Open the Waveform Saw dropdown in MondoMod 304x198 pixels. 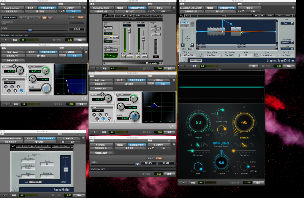point(111,50)
